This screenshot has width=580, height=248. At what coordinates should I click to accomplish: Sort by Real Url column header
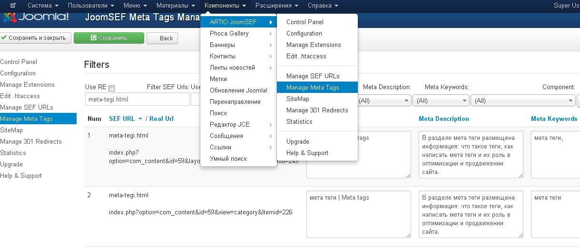[161, 119]
